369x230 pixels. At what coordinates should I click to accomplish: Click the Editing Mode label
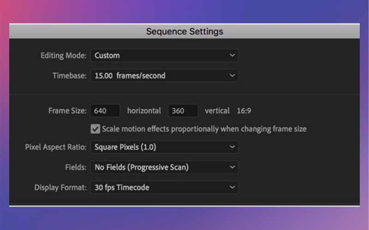tap(64, 55)
